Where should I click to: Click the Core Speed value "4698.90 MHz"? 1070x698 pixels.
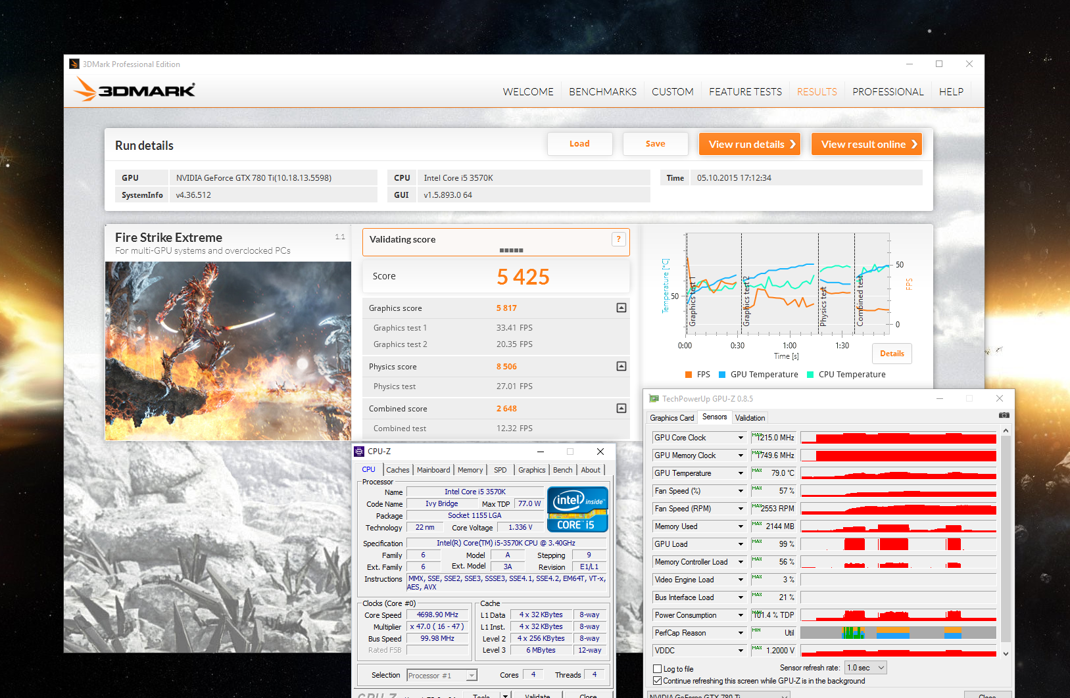437,615
